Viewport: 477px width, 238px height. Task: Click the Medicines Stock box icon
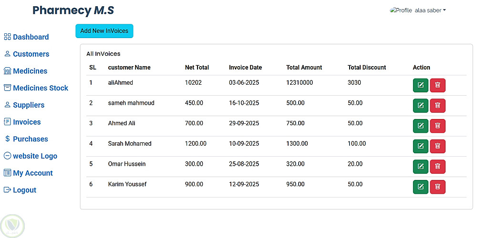(x=7, y=88)
